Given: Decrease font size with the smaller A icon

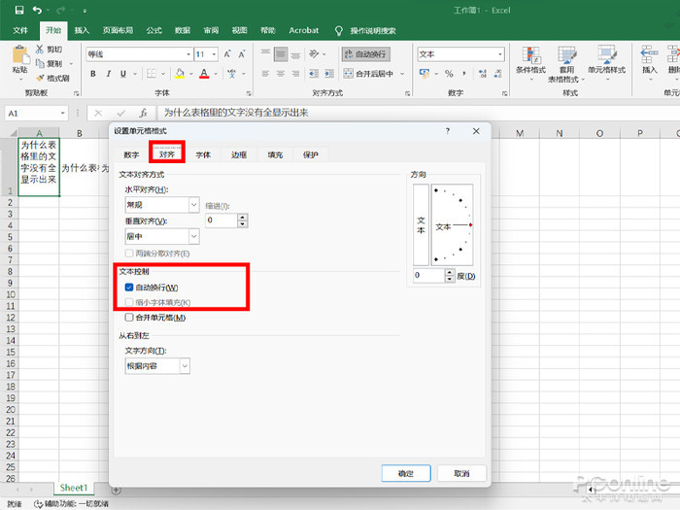Looking at the screenshot, I should coord(242,54).
